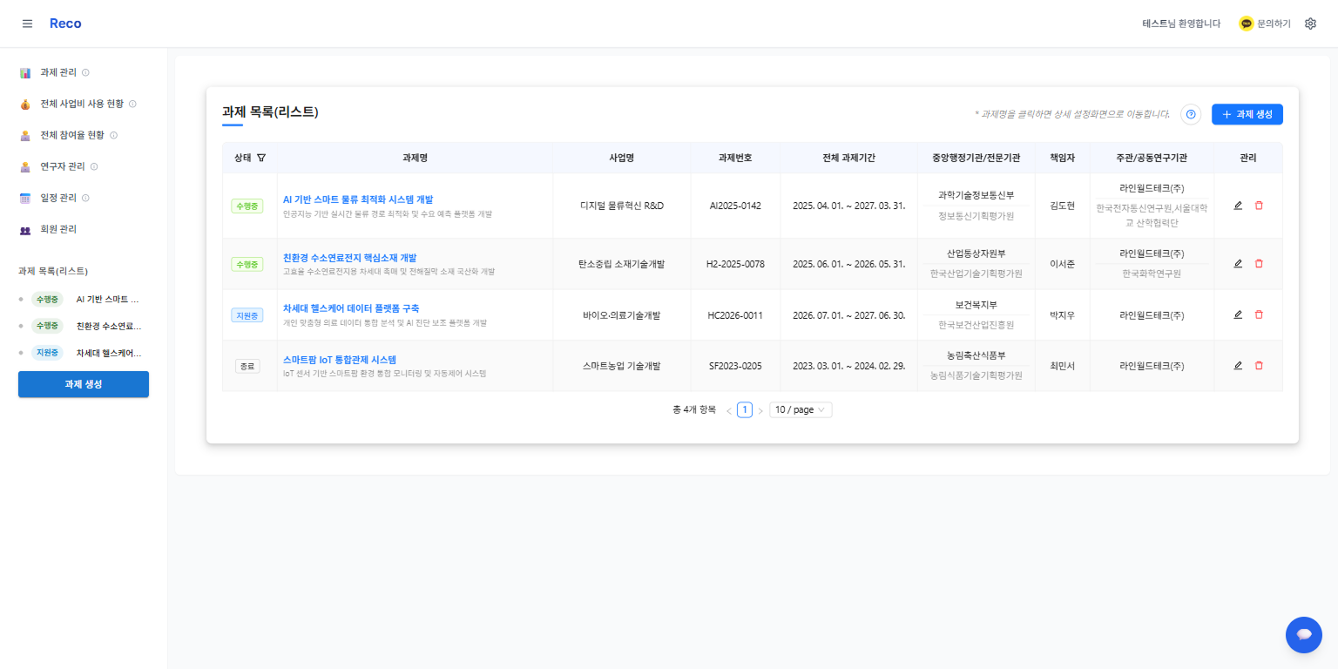
Task: Open 일정 관리 menu
Action: coord(58,198)
